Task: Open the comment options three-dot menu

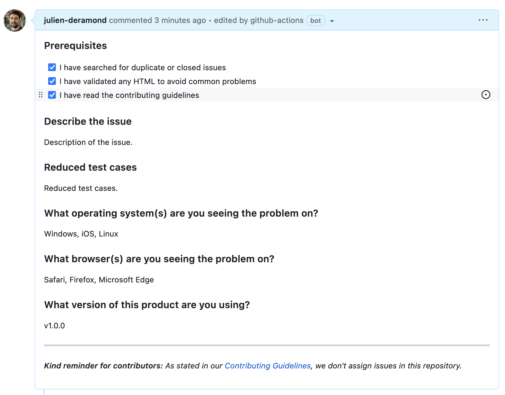Action: pyautogui.click(x=483, y=20)
